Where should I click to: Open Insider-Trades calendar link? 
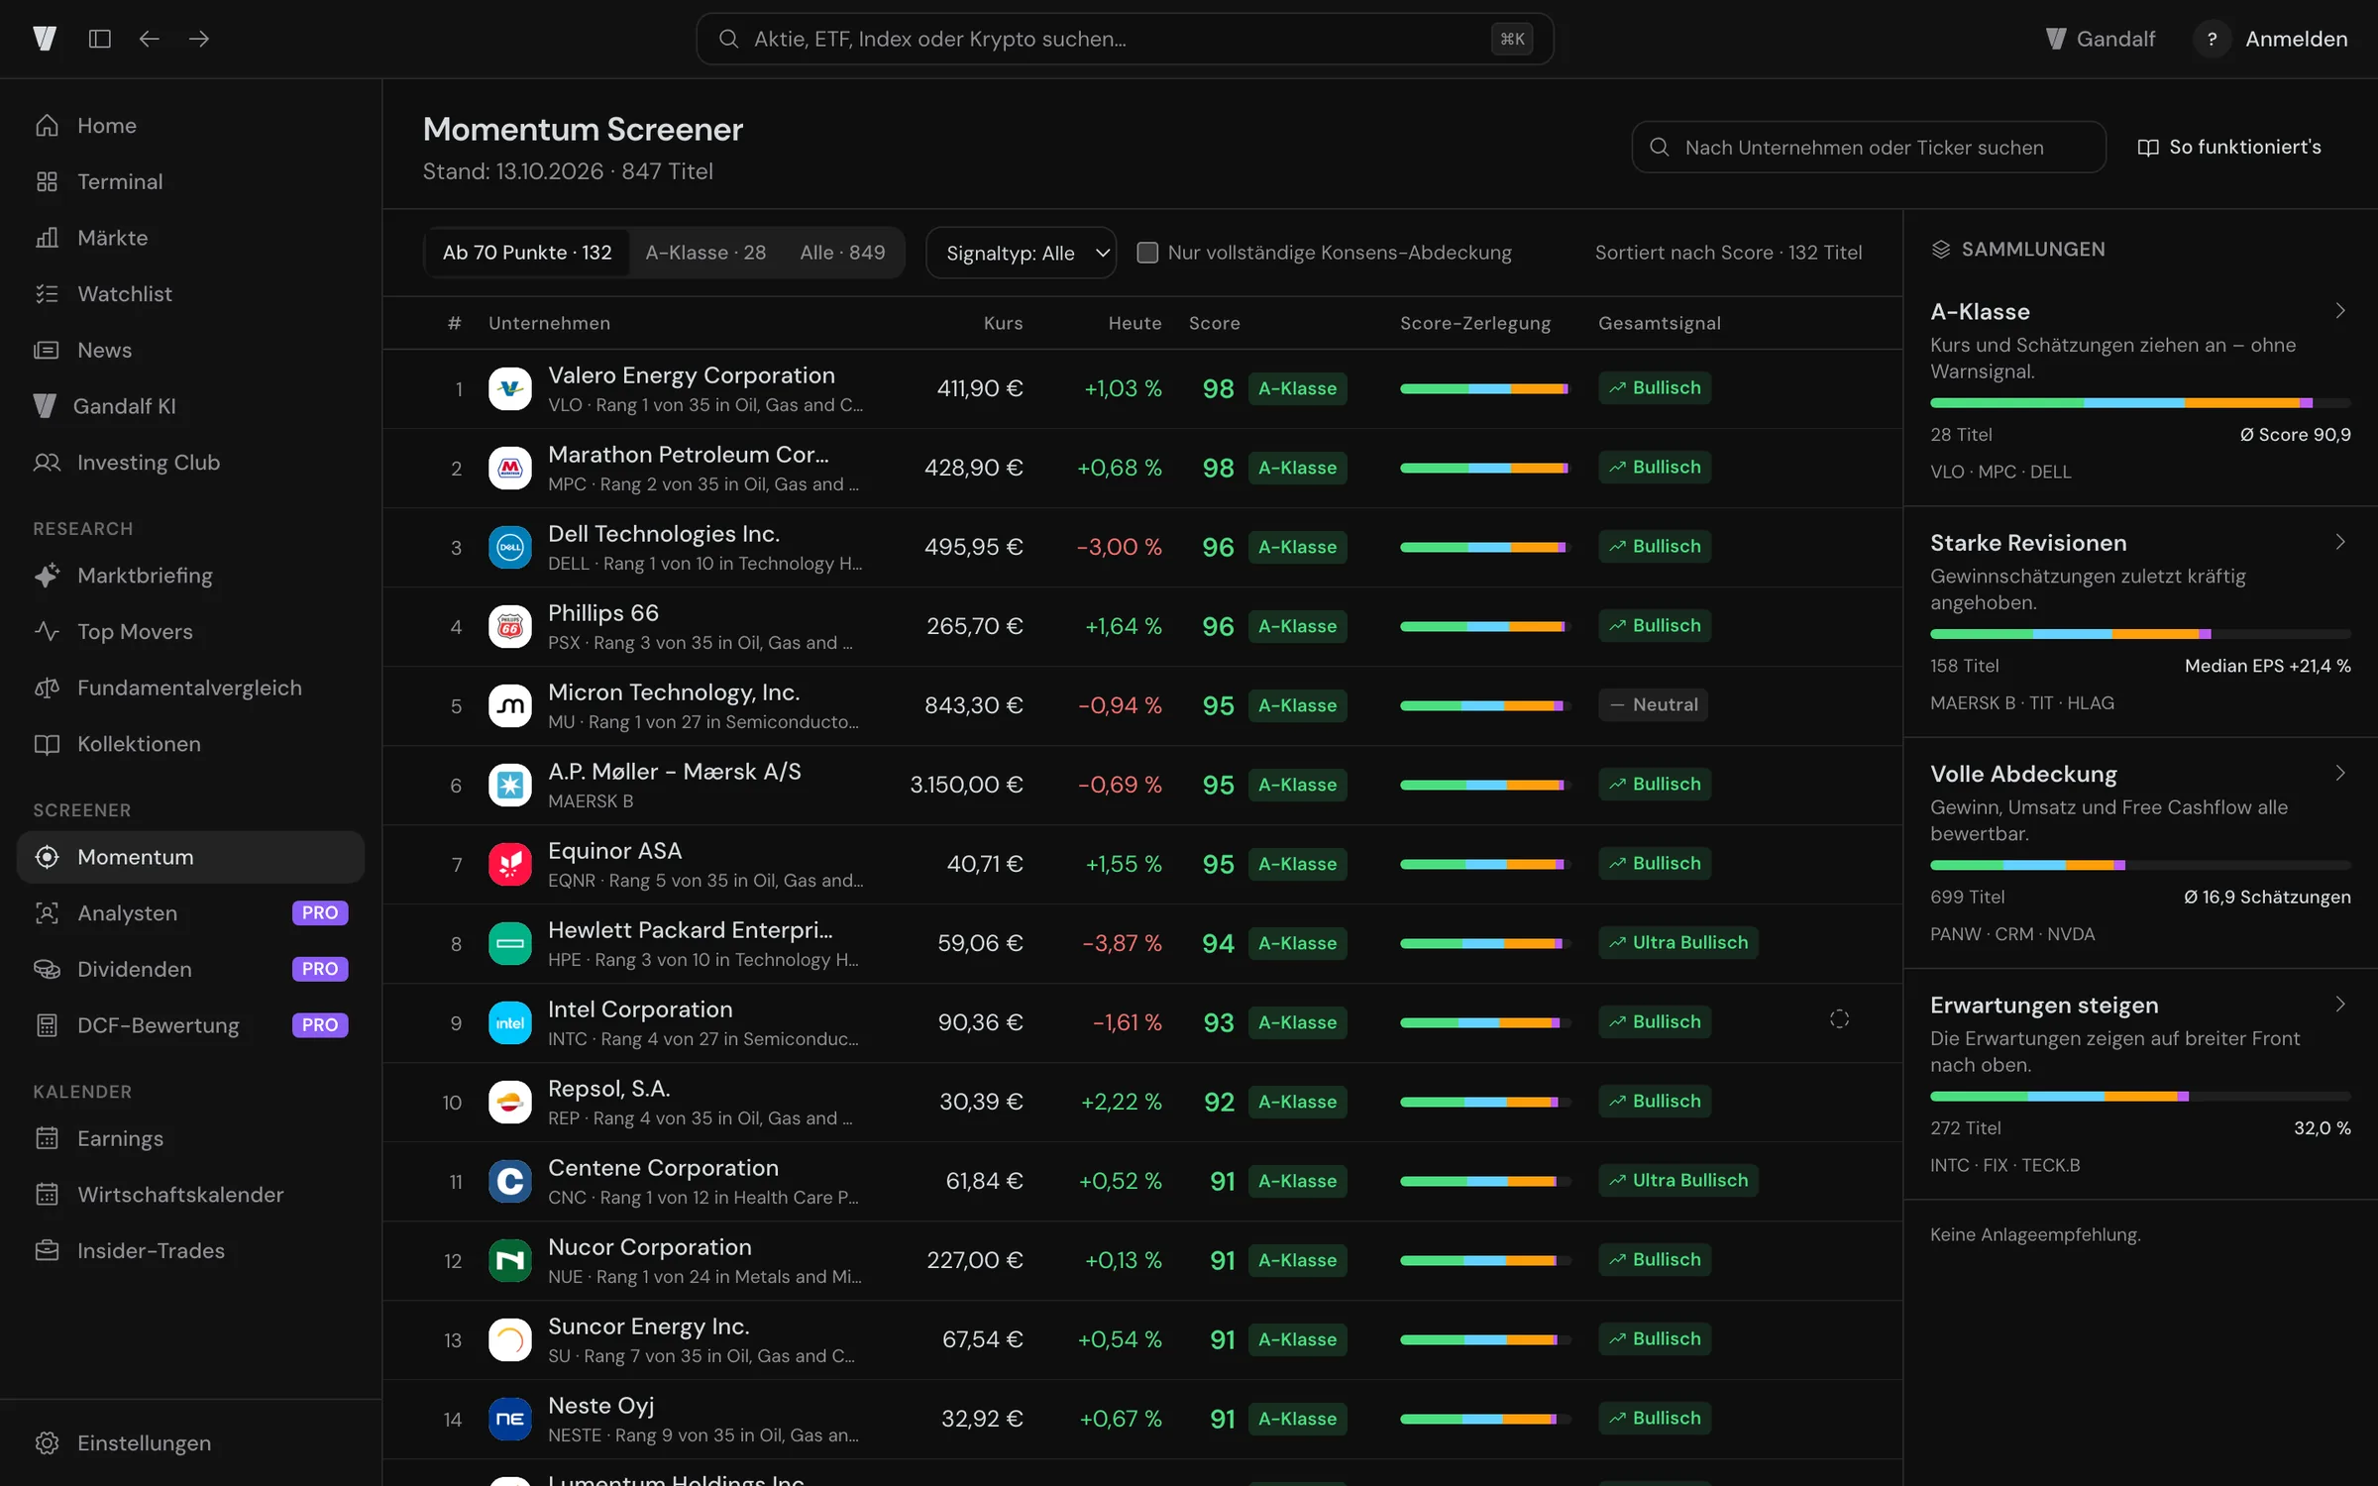point(190,1251)
